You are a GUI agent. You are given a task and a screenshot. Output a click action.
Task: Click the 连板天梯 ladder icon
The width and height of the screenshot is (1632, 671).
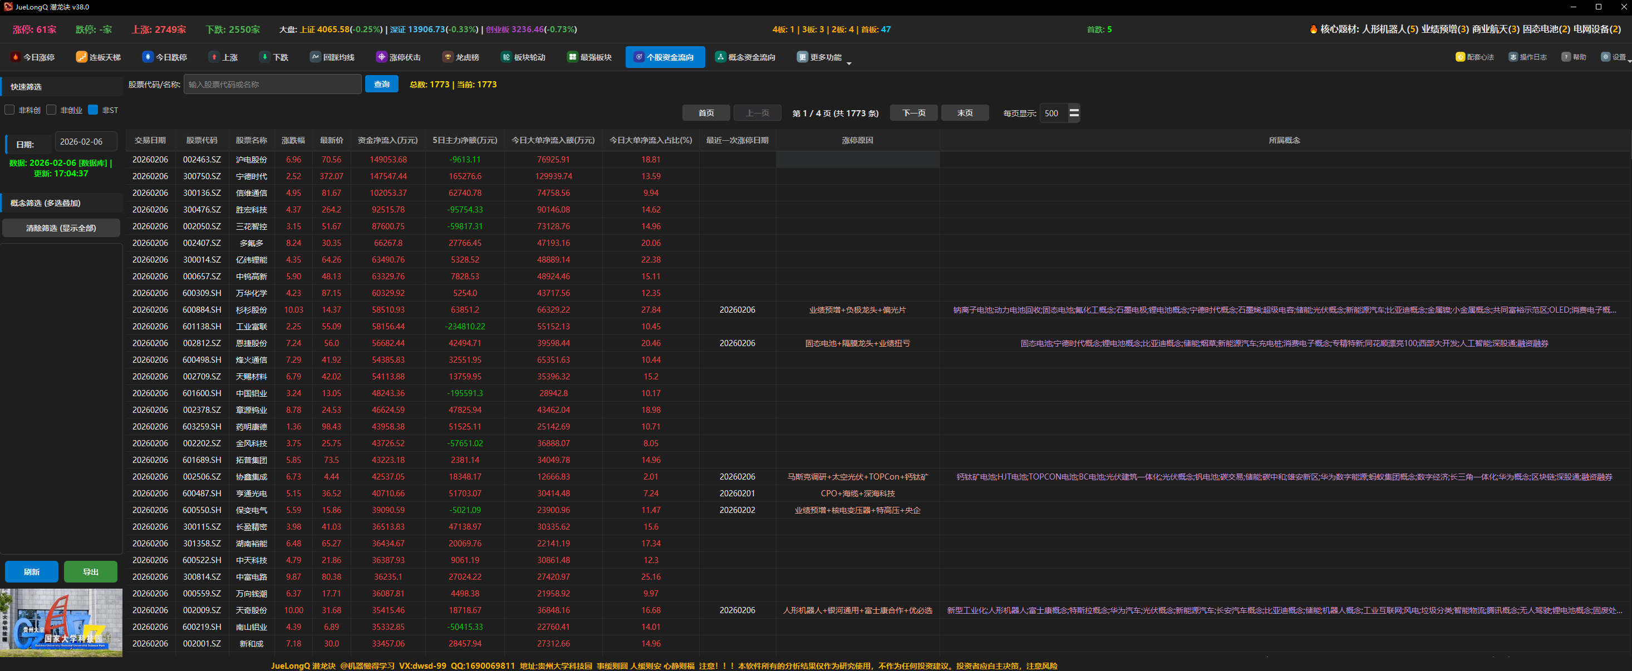pyautogui.click(x=81, y=57)
